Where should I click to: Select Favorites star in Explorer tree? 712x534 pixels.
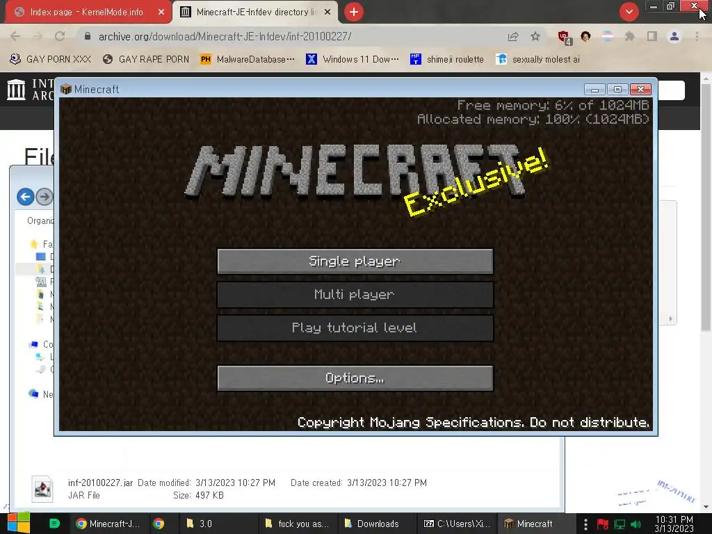34,244
